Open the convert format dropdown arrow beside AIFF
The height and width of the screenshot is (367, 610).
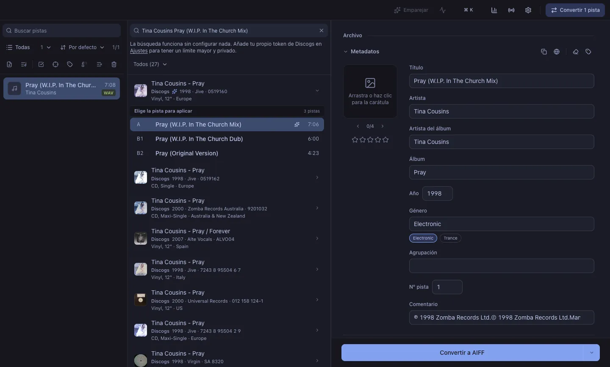click(592, 353)
